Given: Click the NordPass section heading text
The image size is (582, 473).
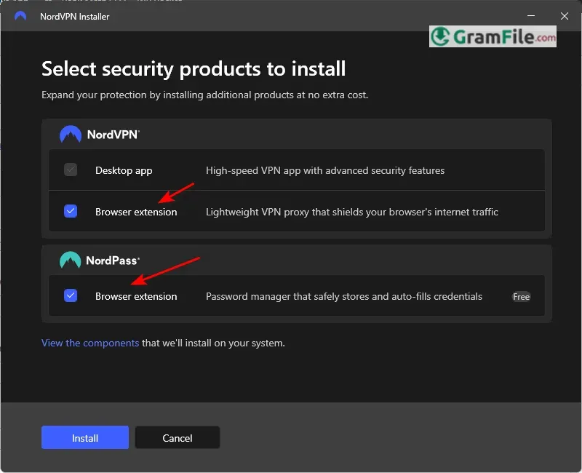Looking at the screenshot, I should 113,261.
